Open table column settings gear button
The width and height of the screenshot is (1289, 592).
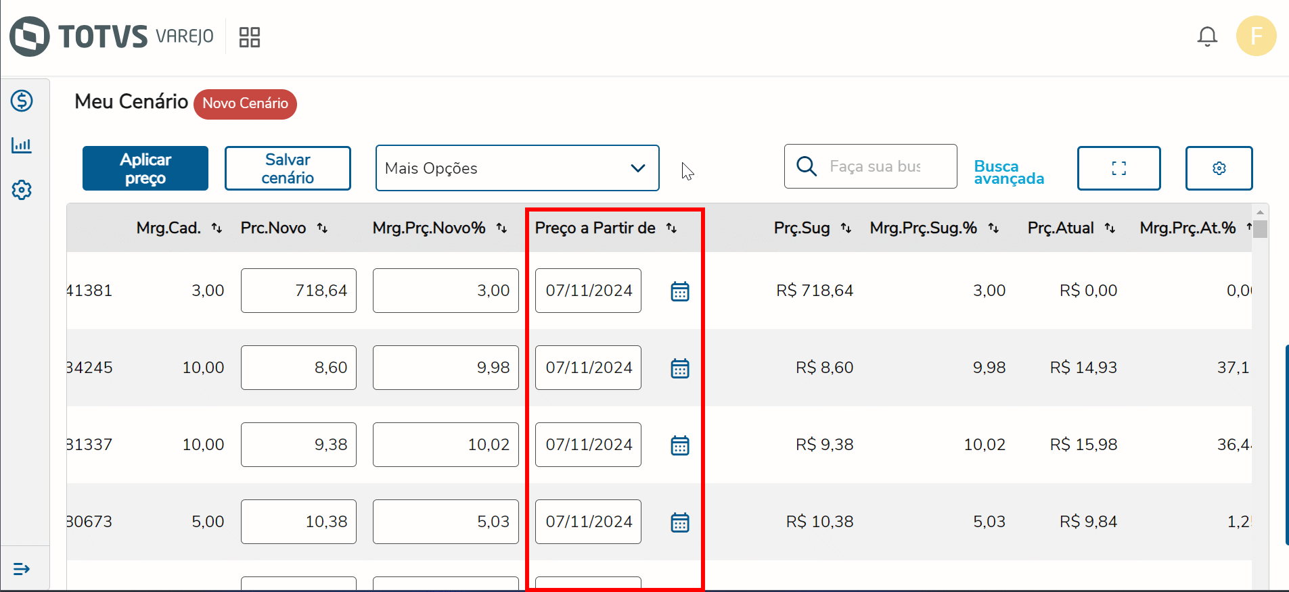[1219, 168]
